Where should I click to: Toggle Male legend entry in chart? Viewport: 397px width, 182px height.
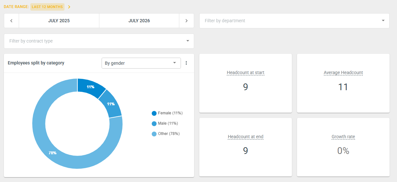point(165,123)
